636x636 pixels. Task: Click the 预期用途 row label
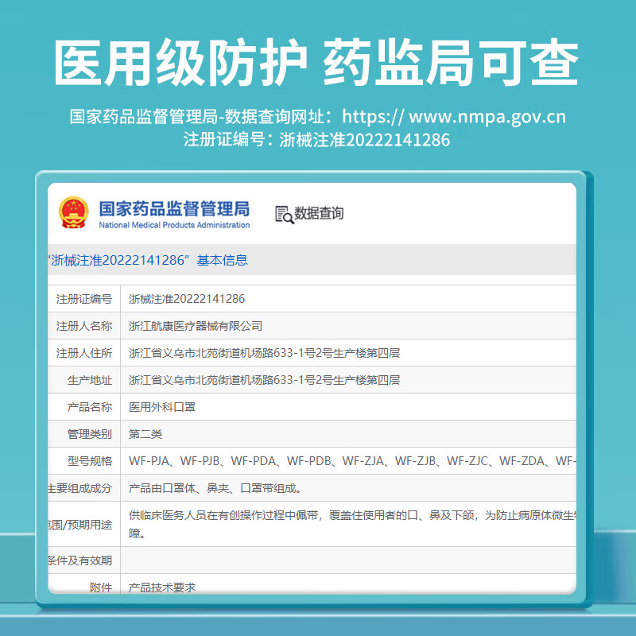pos(80,525)
